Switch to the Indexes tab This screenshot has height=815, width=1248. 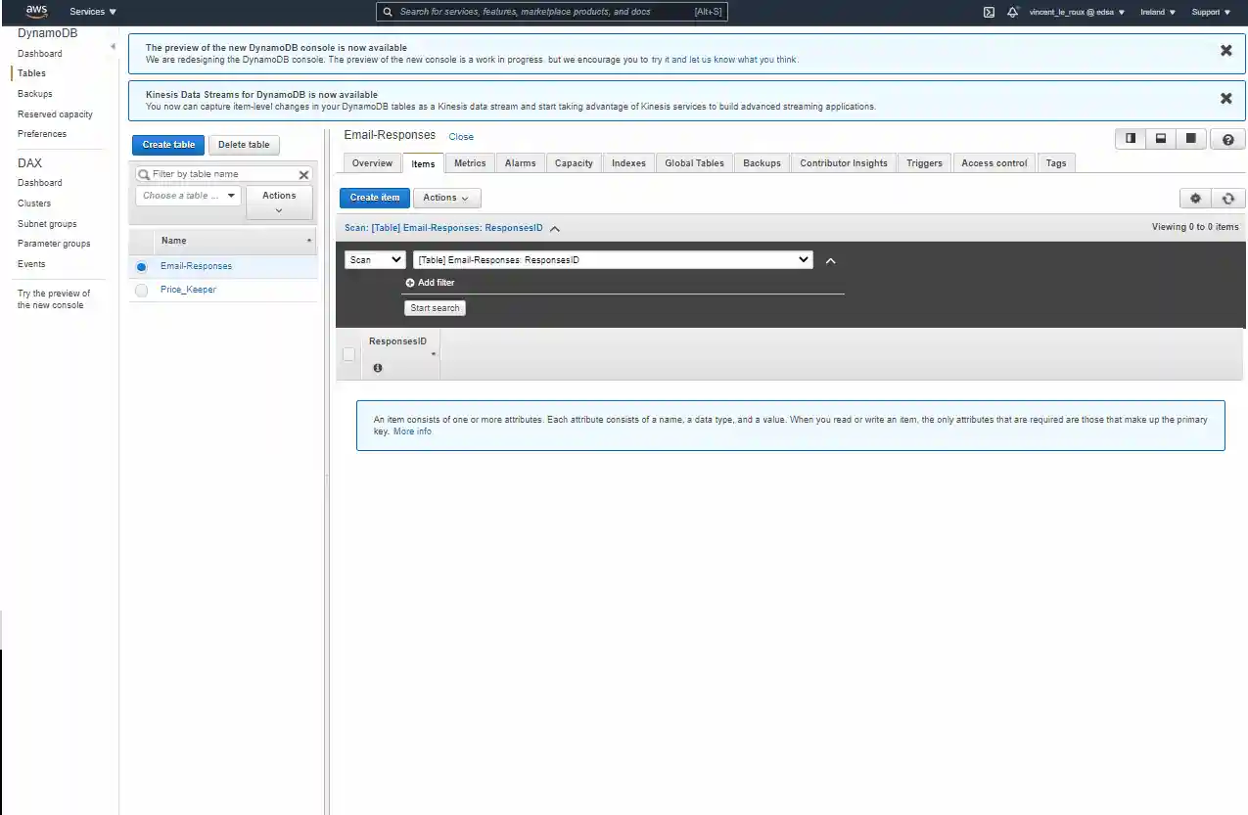pyautogui.click(x=628, y=163)
